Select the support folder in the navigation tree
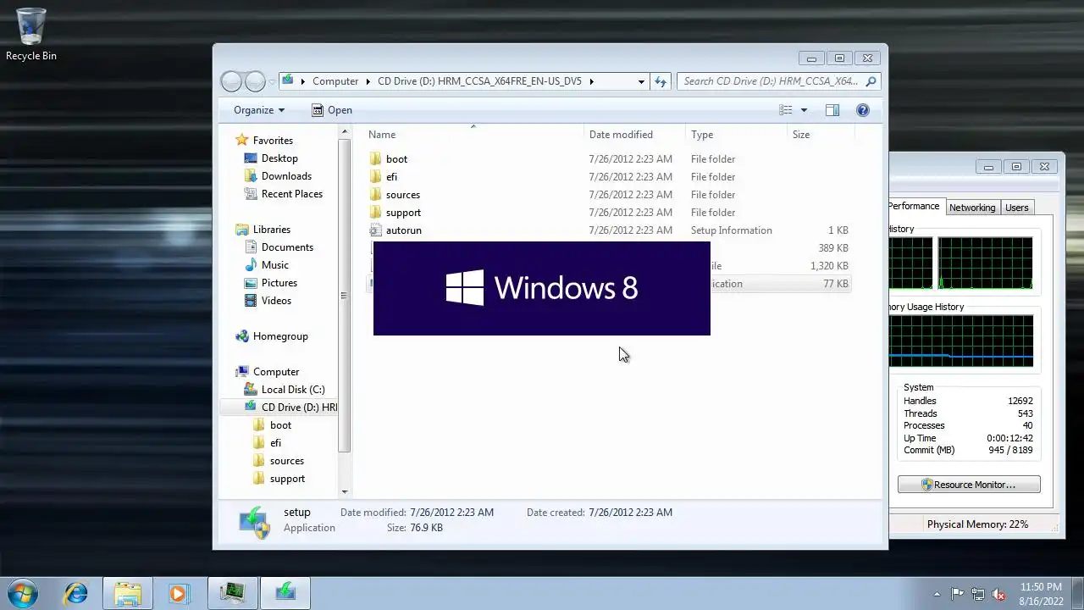Viewport: 1084px width, 610px height. coord(287,479)
